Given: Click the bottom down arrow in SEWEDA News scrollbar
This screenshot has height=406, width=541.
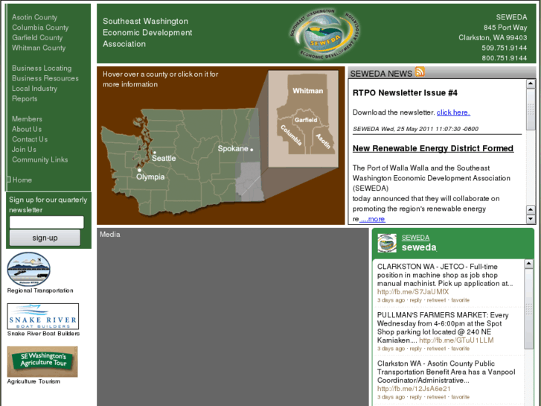Looking at the screenshot, I should 531,219.
